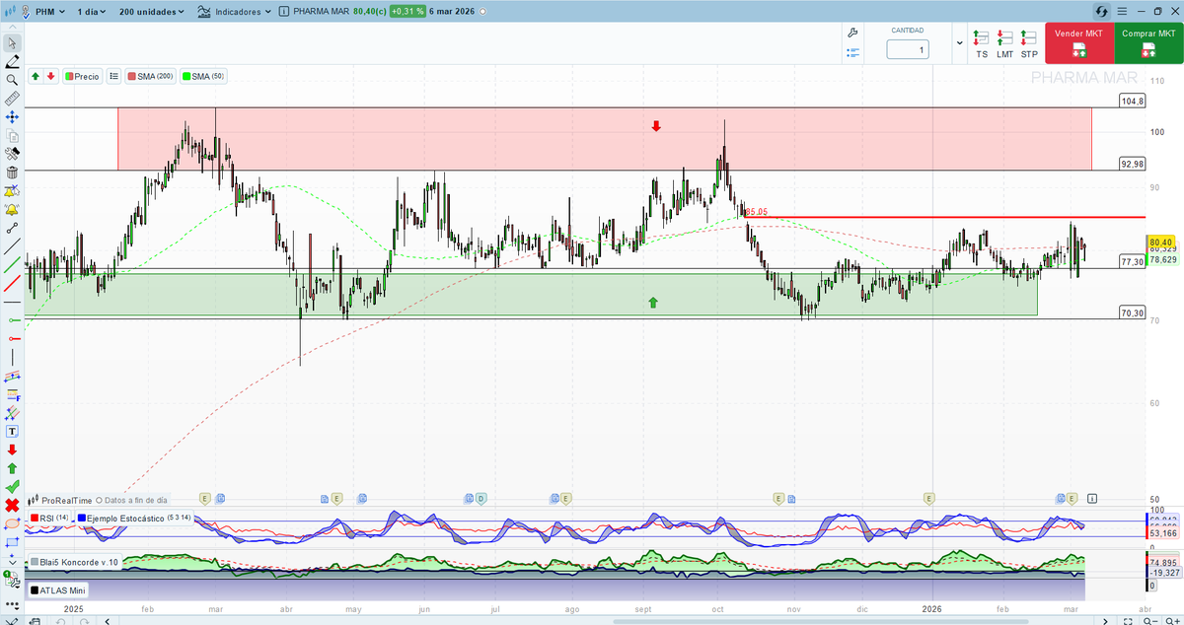This screenshot has height=625, width=1184.
Task: Toggle the Blai5 Koncorde v.10 label
Action: [74, 562]
